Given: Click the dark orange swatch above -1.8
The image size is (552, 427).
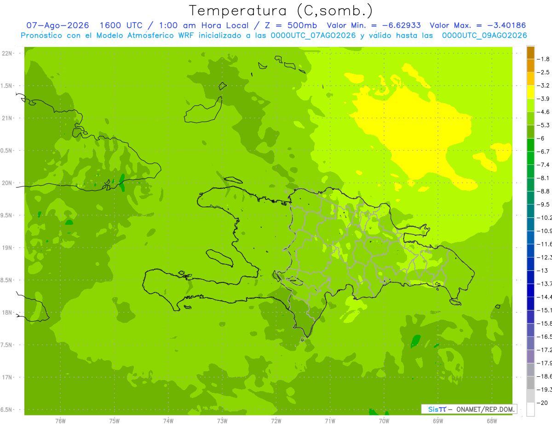Looking at the screenshot, I should (x=530, y=53).
